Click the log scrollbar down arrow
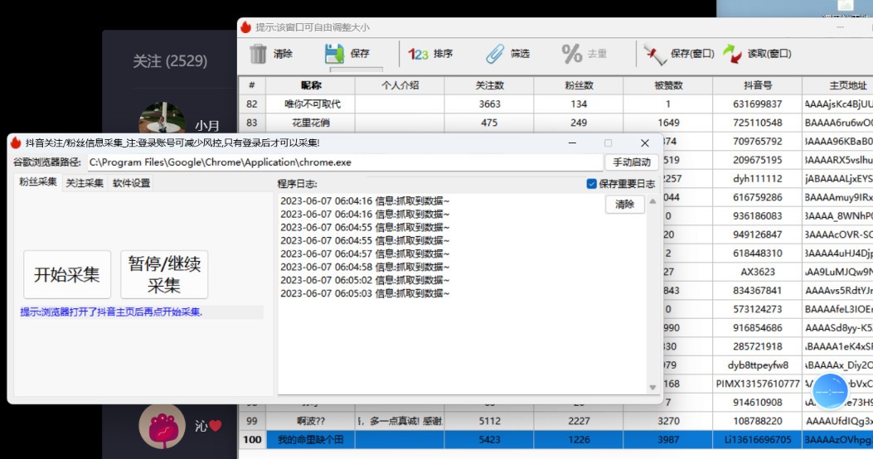The height and width of the screenshot is (459, 873). pos(652,387)
